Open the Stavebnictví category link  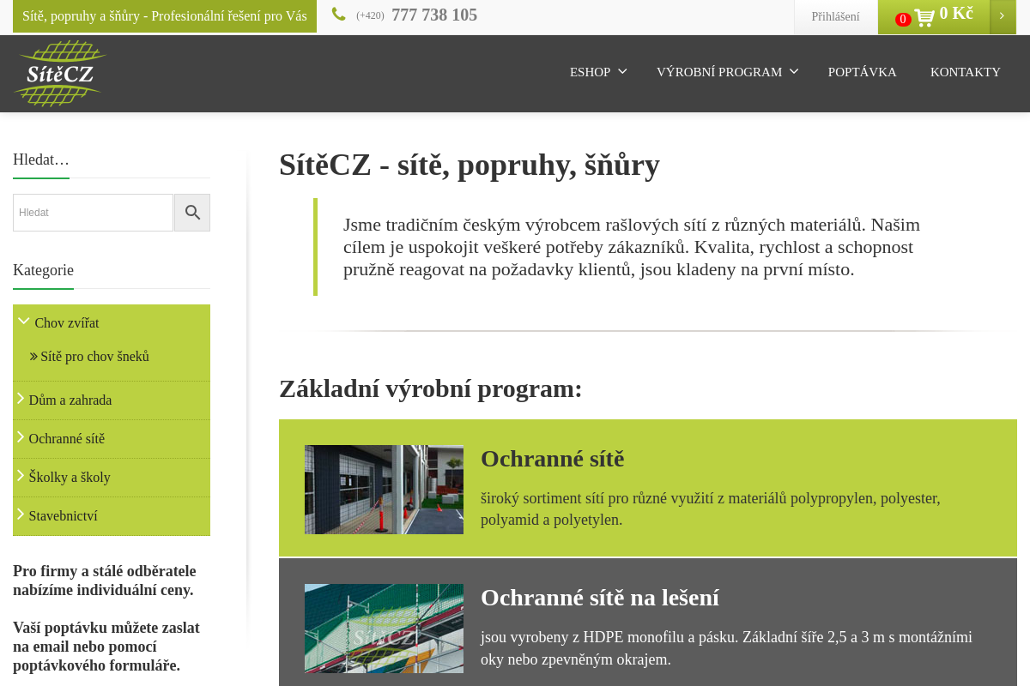pos(64,516)
